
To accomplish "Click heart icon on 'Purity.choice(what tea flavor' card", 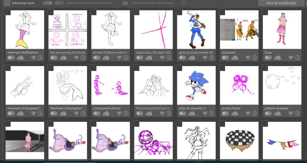I will (162, 114).
